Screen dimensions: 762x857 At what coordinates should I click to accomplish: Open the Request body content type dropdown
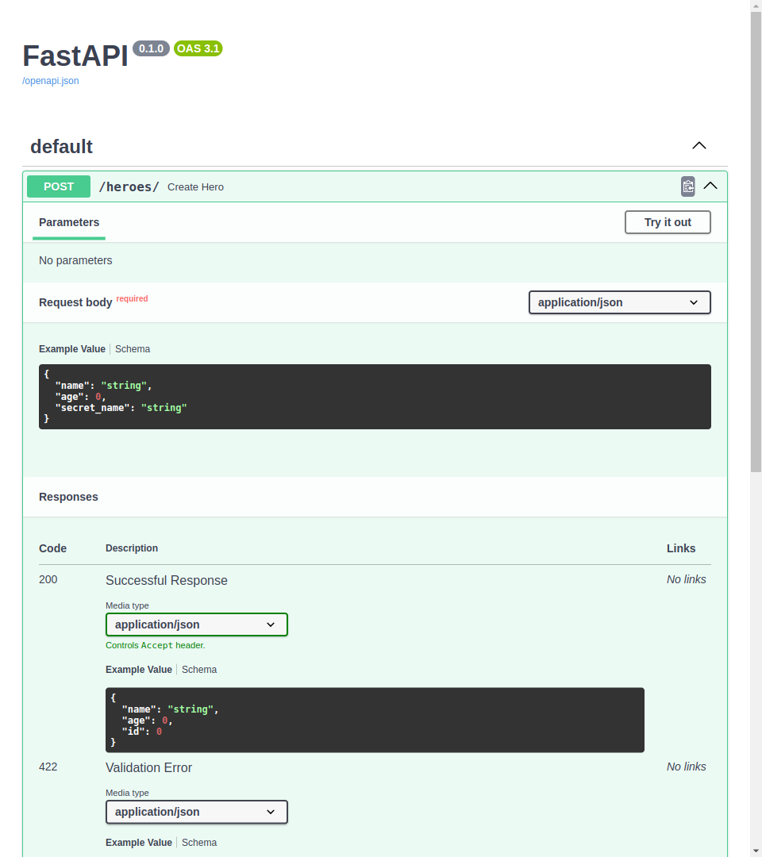click(x=619, y=302)
